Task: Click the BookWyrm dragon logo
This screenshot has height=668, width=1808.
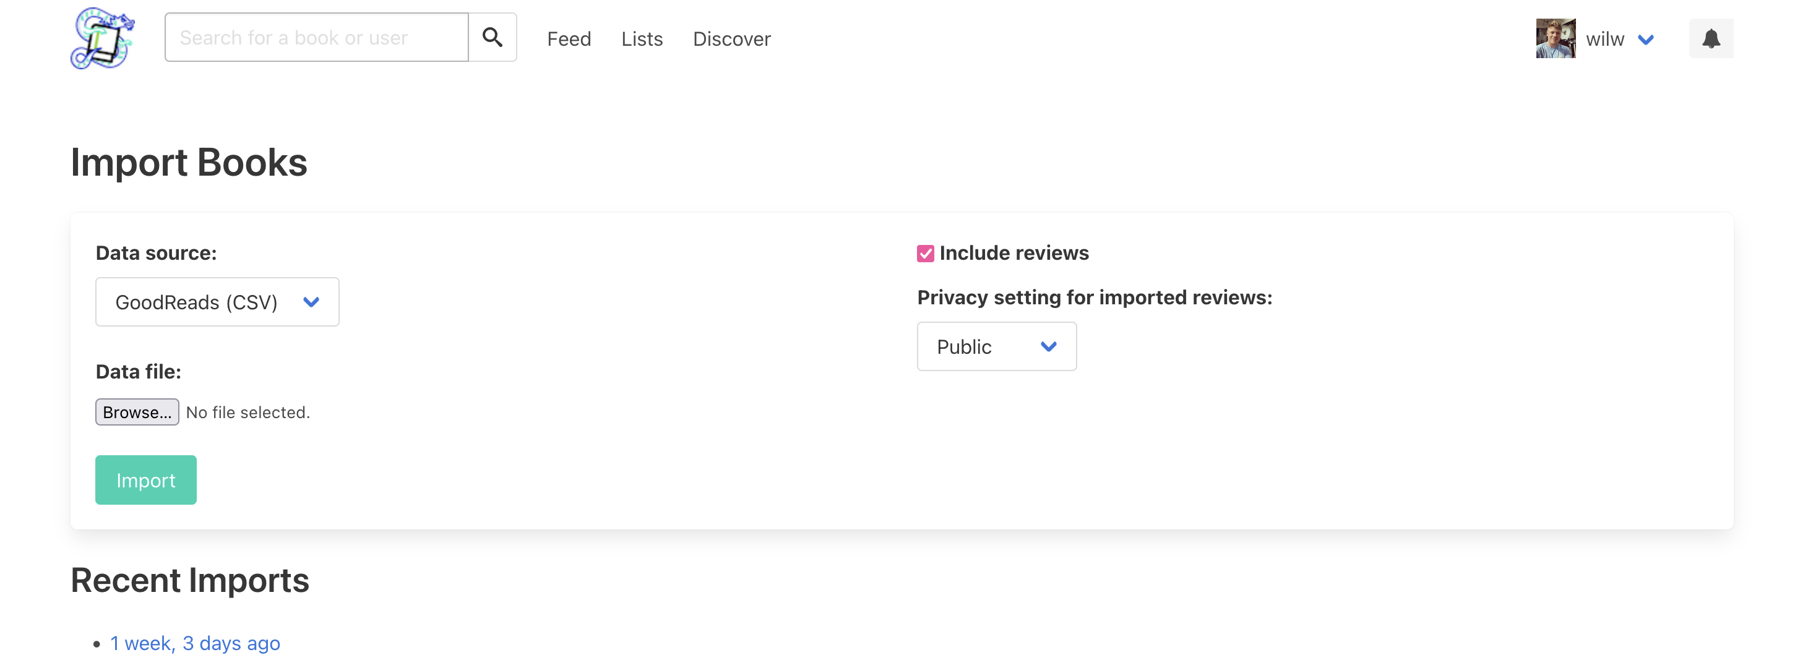Action: click(x=103, y=38)
